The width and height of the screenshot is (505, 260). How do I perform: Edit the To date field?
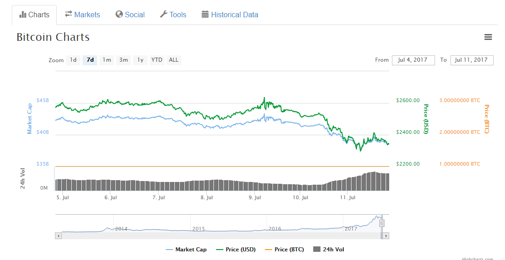[x=472, y=60]
